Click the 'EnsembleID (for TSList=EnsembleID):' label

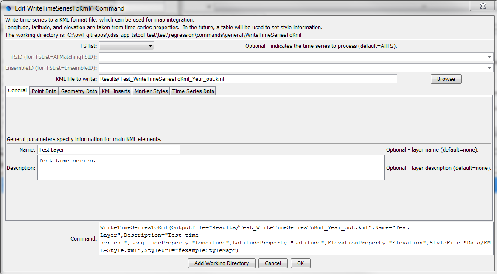click(51, 68)
